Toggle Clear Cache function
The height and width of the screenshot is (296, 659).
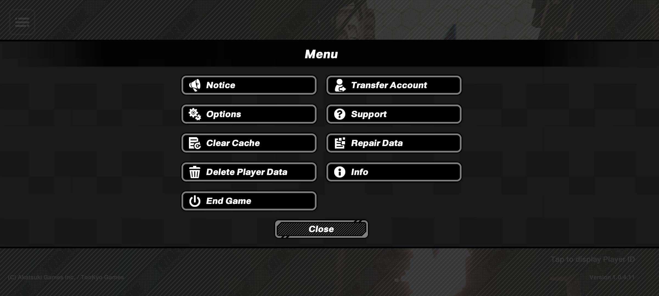tap(248, 143)
